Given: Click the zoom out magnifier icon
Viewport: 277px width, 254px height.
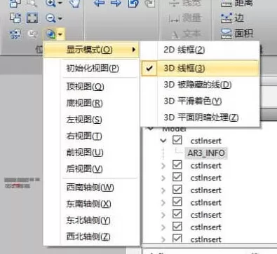Looking at the screenshot, I should tap(50, 18).
